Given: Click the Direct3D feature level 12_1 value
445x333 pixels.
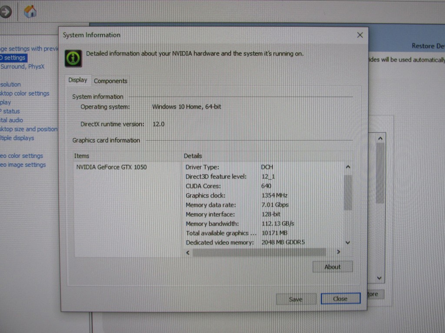Looking at the screenshot, I should point(268,177).
